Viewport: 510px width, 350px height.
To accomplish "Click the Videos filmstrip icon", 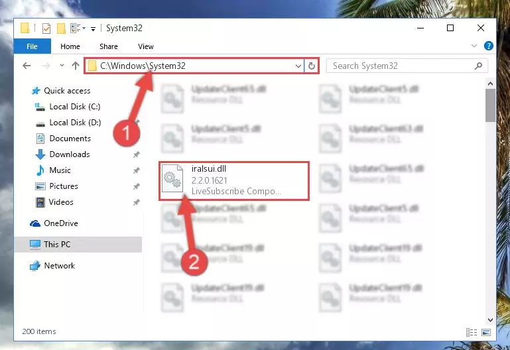I will (40, 202).
